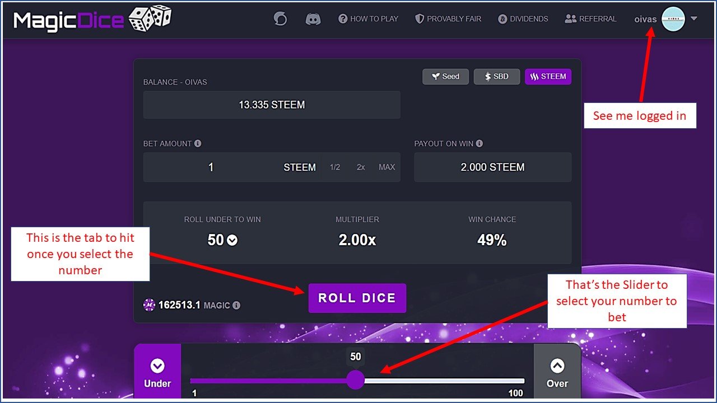Open the Provably Fair page
Viewport: 717px width, 403px height.
coord(448,19)
